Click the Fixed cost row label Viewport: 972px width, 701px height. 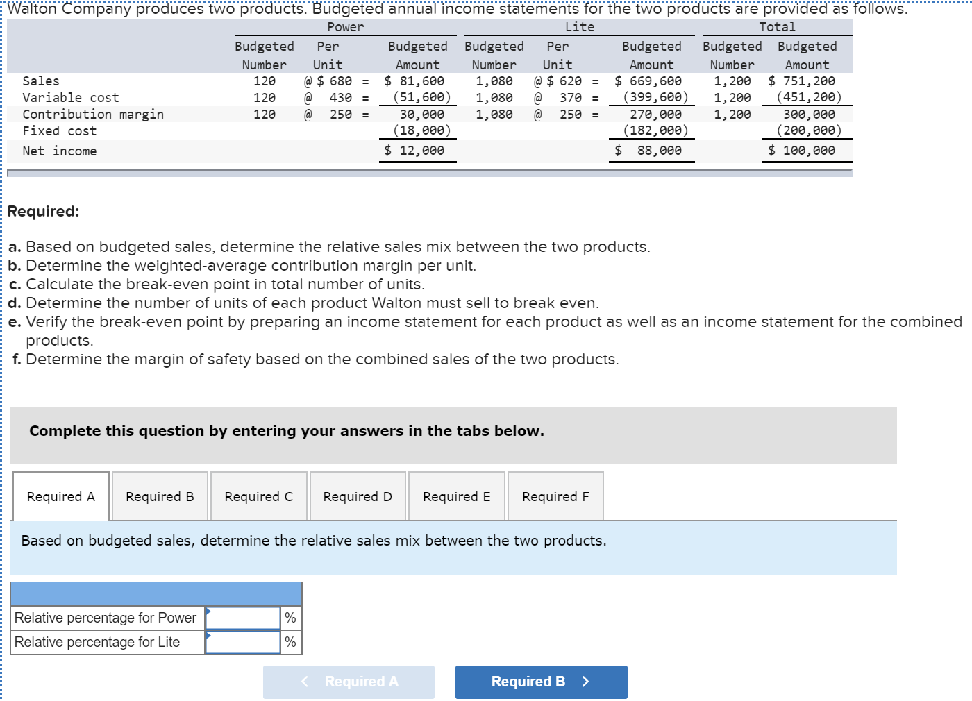pyautogui.click(x=60, y=131)
